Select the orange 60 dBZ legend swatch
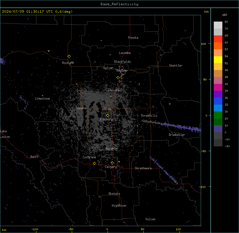Viewport: 239px width, 233px height. pyautogui.click(x=218, y=46)
